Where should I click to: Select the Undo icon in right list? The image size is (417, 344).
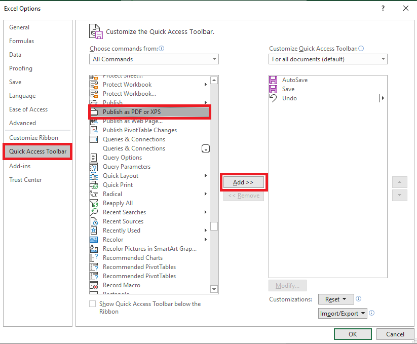click(x=273, y=98)
